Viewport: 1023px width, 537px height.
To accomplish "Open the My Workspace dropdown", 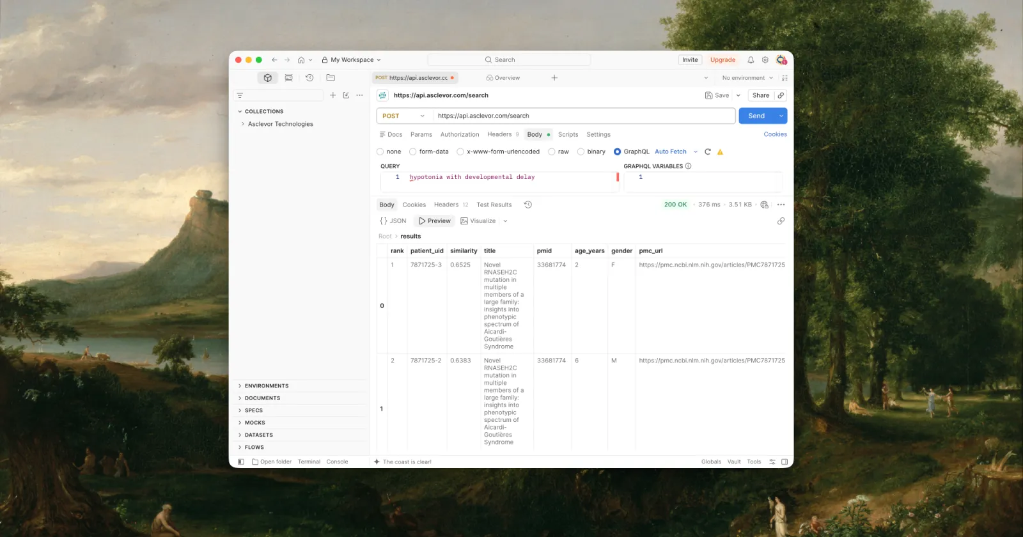I will (351, 60).
